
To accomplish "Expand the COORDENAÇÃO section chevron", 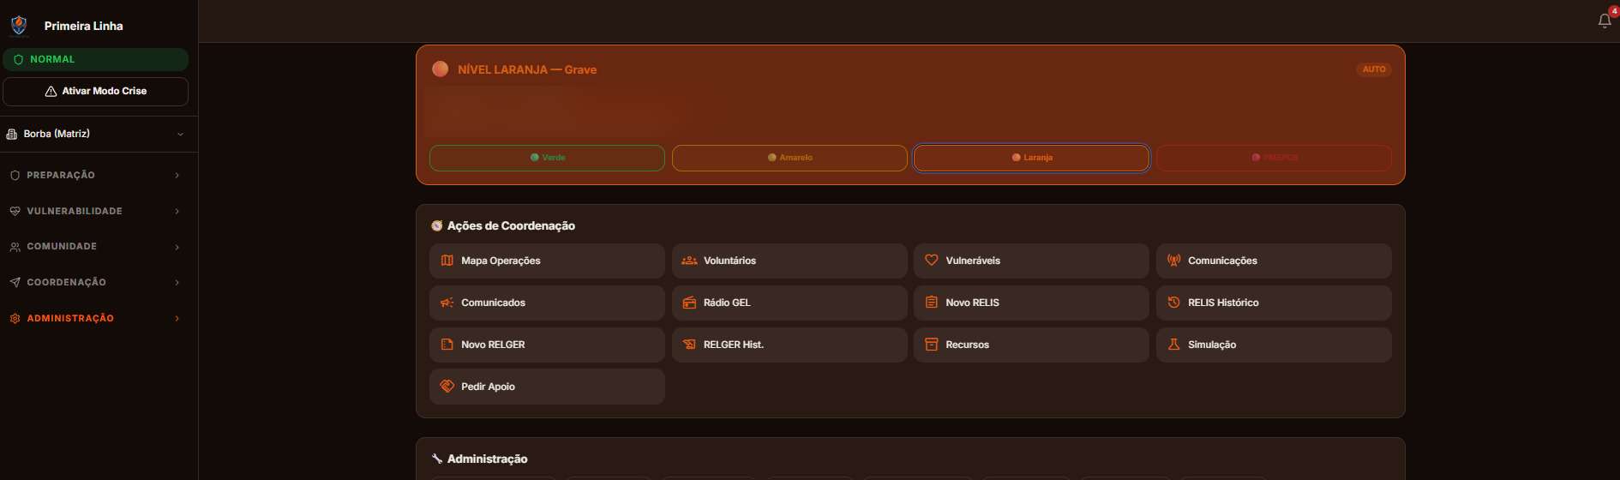I will point(177,282).
